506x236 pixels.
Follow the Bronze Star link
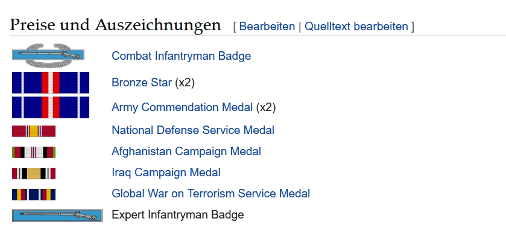(x=142, y=83)
